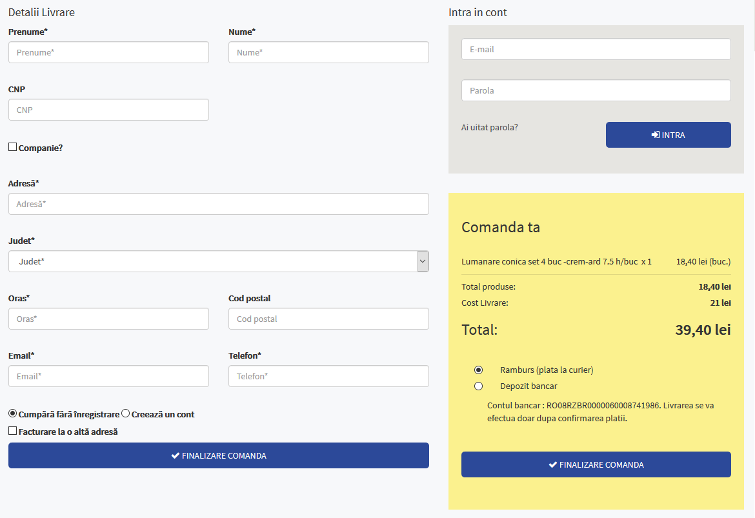Enable Facturare la o altă adresă checkbox
755x518 pixels.
[x=12, y=431]
